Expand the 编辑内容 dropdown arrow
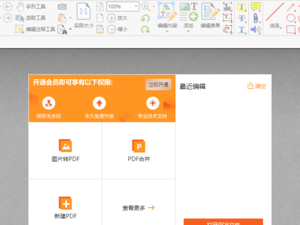The image size is (300, 225). (167, 31)
